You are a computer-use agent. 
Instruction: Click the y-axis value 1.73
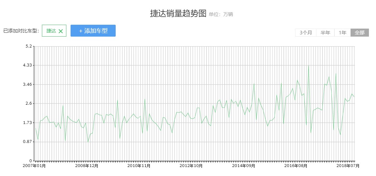coord(28,123)
